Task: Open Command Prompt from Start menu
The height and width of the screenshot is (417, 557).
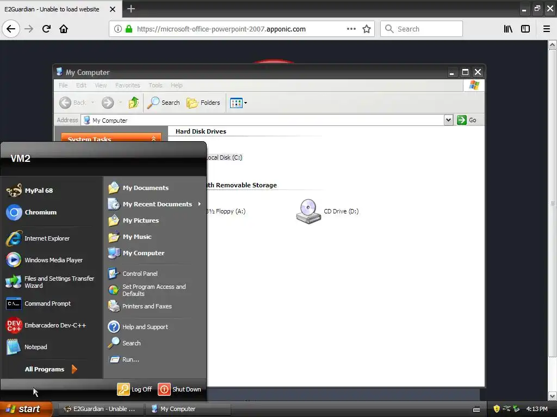Action: [x=52, y=304]
